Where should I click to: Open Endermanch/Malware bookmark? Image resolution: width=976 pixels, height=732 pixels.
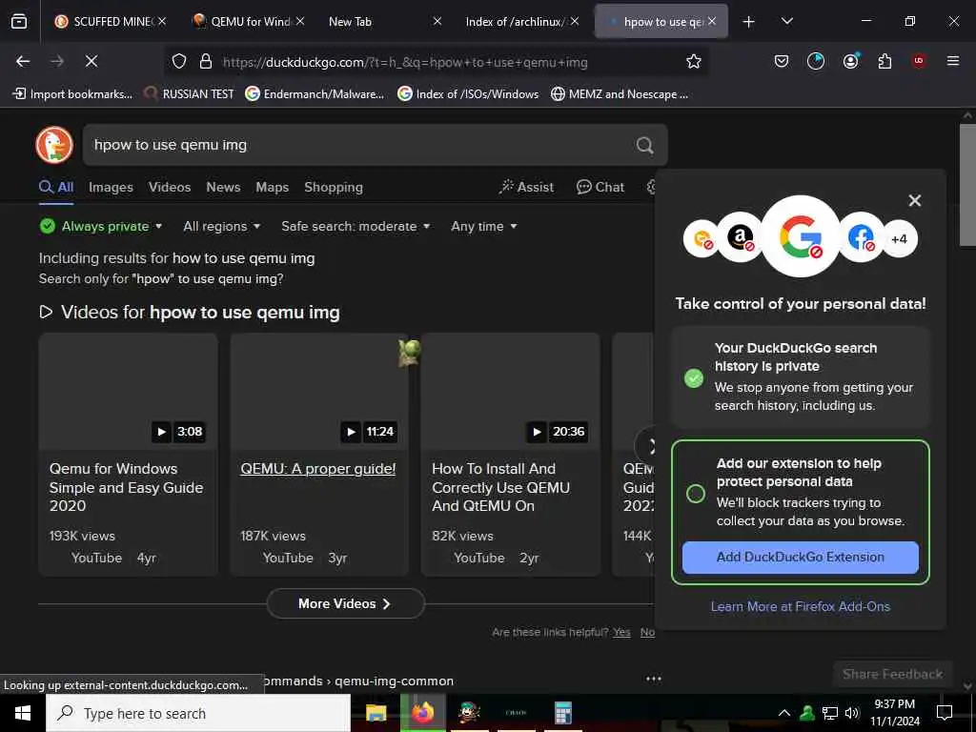tap(315, 94)
